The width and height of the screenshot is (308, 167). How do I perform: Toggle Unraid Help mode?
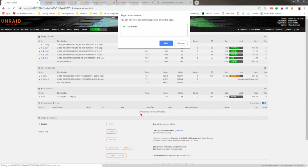coord(279,30)
